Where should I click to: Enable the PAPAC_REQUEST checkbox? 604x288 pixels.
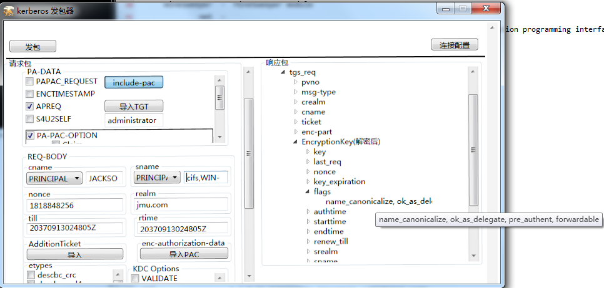[29, 82]
